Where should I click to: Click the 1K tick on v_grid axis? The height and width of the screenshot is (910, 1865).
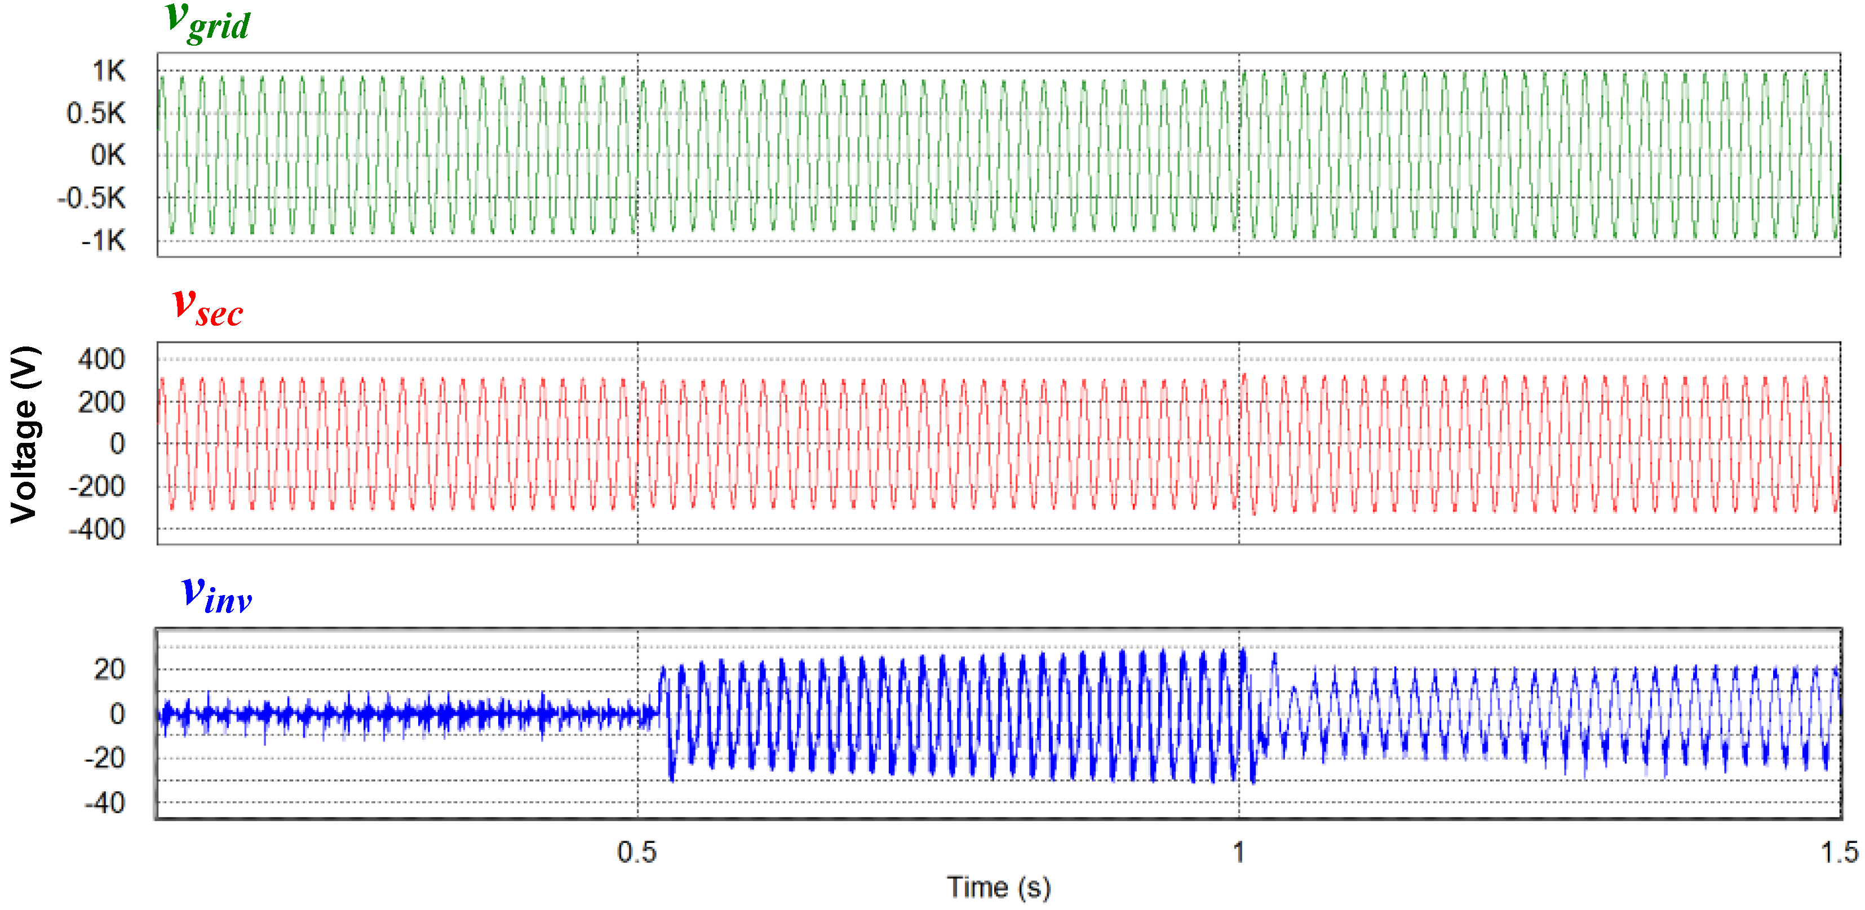click(109, 71)
